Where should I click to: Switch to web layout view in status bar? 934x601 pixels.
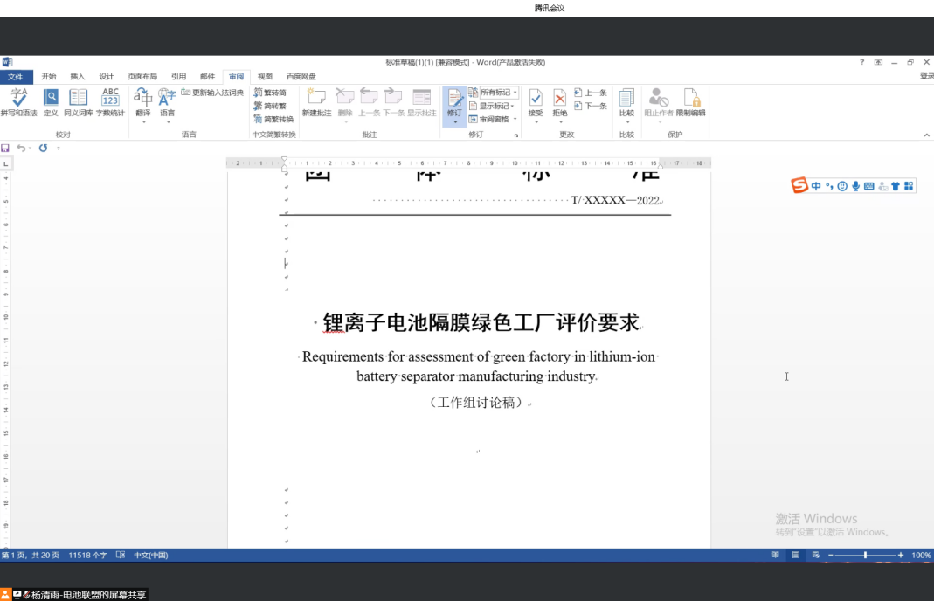point(815,555)
